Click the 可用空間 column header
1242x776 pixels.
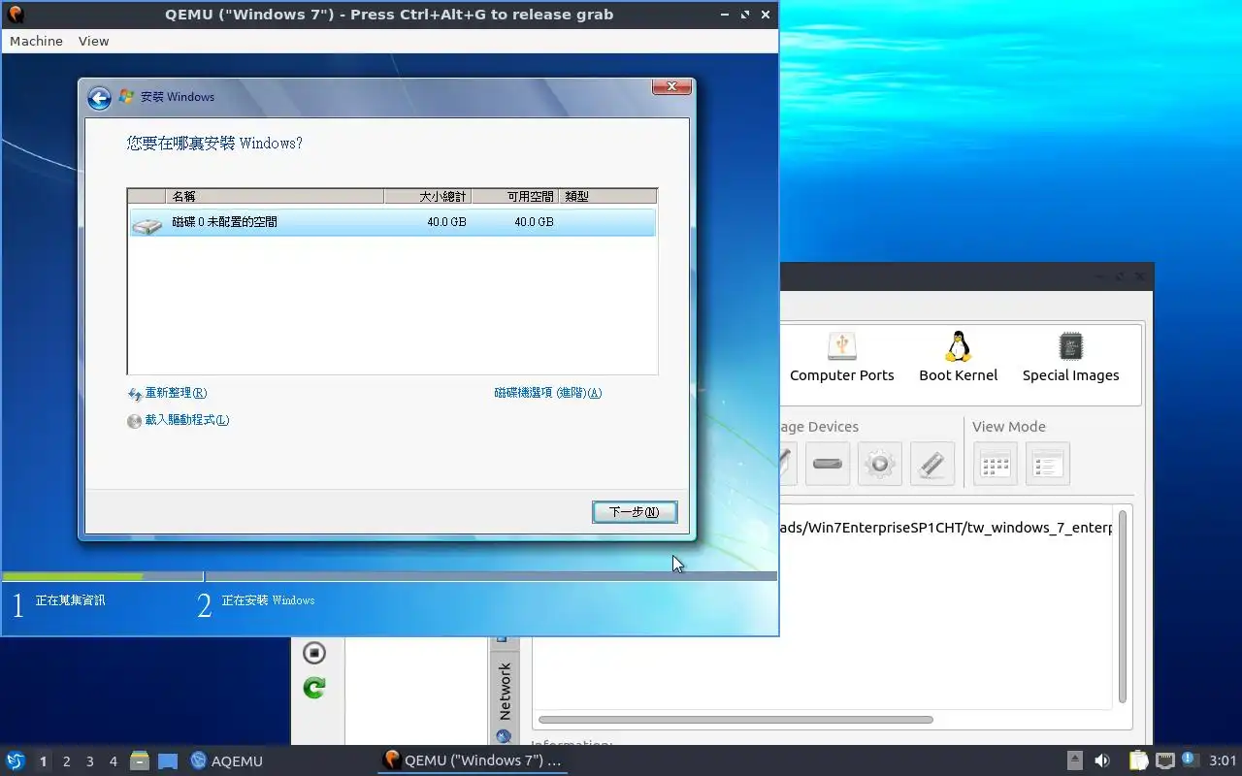tap(515, 196)
